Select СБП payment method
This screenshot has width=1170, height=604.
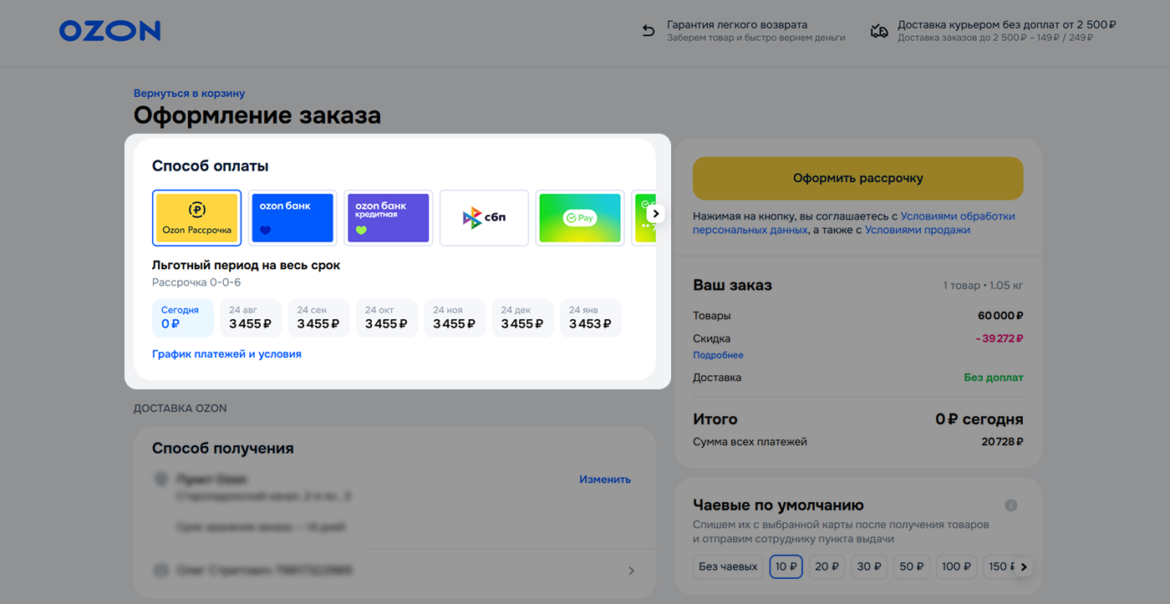(x=484, y=218)
